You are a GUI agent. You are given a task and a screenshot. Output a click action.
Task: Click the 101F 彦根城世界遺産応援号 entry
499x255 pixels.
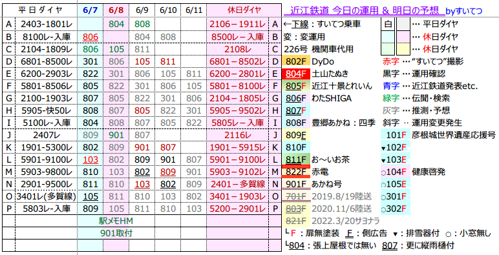click(438, 136)
